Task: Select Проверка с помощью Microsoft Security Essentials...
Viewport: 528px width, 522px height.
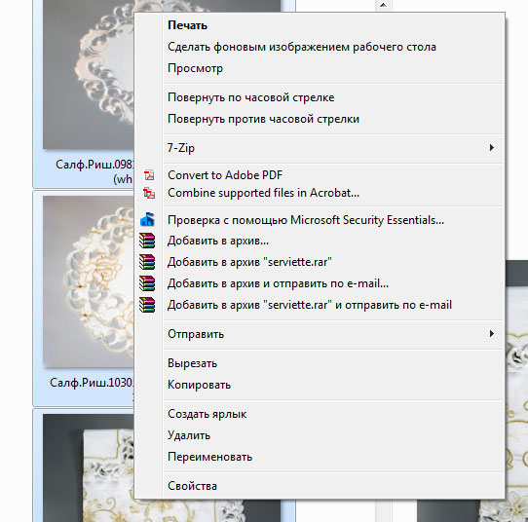Action: pyautogui.click(x=319, y=220)
